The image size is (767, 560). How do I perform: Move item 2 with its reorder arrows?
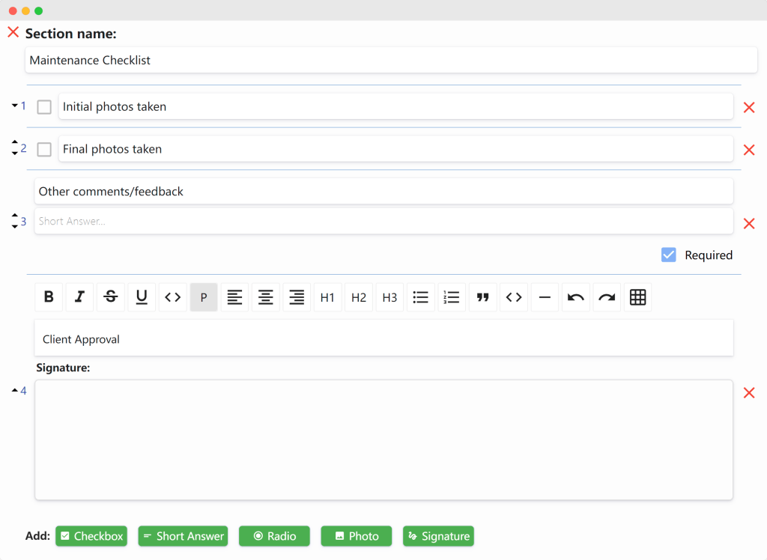(13, 148)
